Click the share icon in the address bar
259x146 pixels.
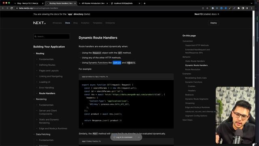pos(203,8)
